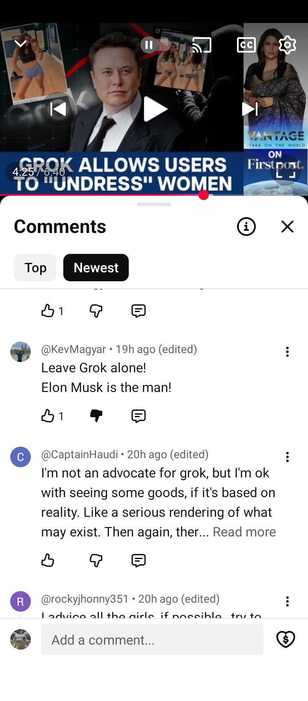
Task: Cast video to another screen
Action: (x=202, y=45)
